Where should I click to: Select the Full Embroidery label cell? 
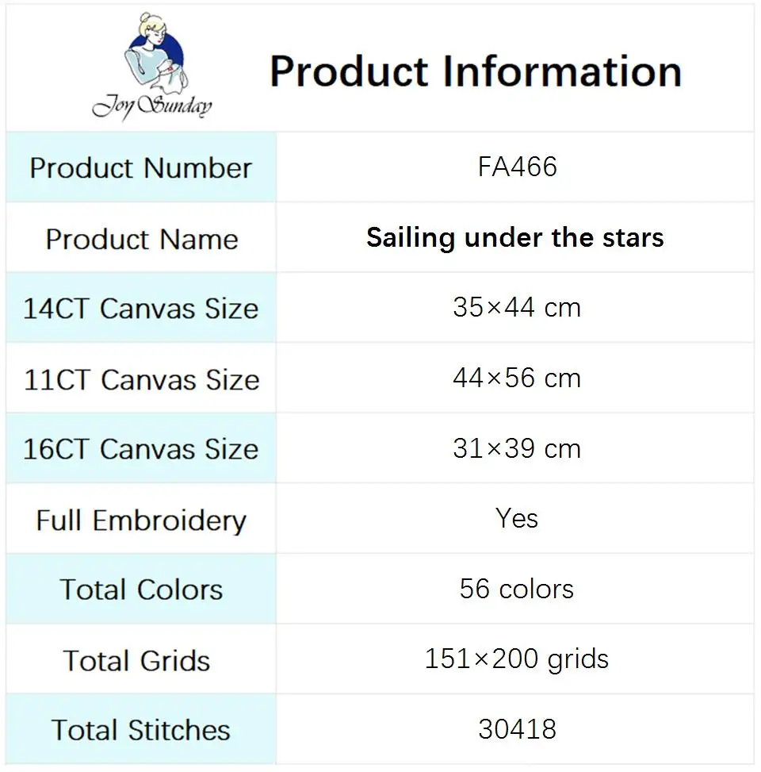pos(141,520)
